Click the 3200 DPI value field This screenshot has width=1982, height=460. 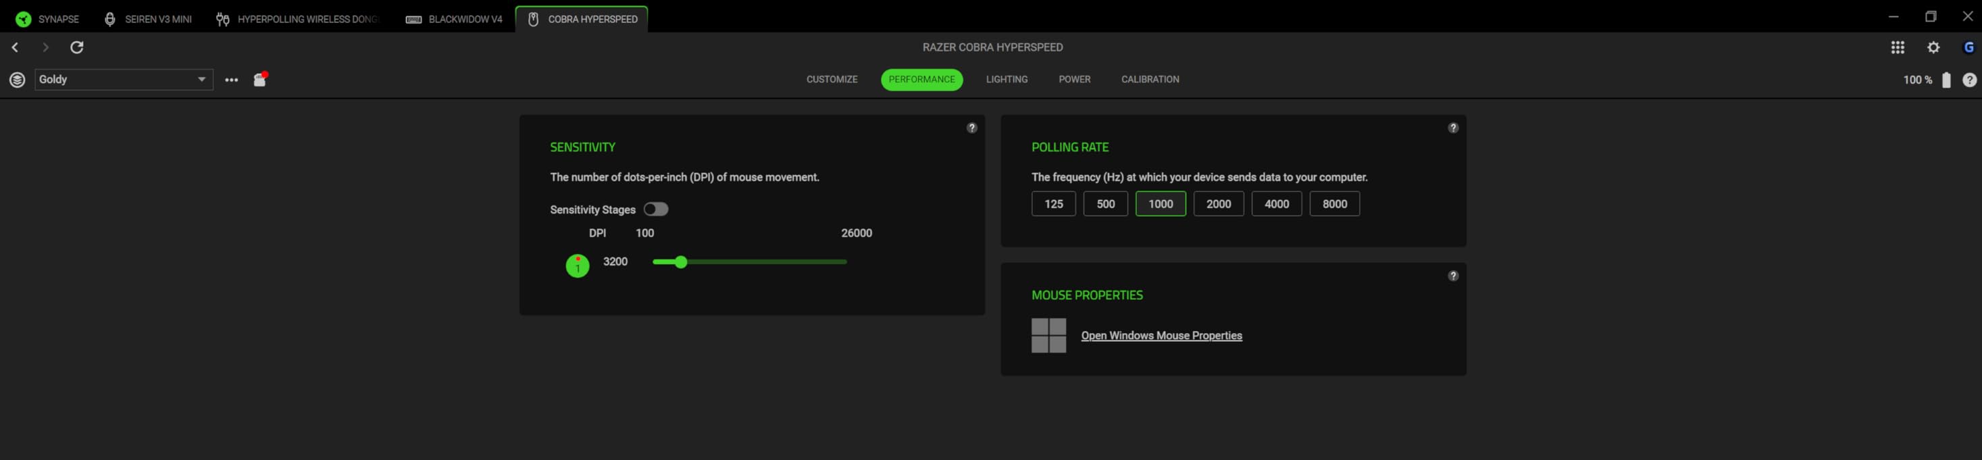615,261
